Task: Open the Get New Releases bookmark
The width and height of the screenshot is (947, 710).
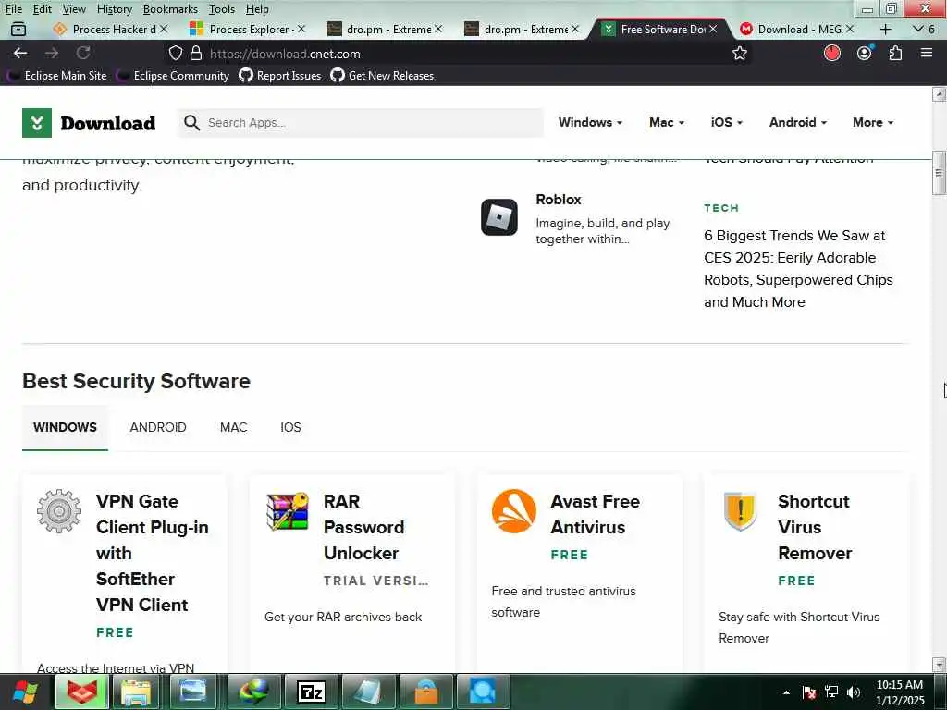Action: [x=382, y=76]
